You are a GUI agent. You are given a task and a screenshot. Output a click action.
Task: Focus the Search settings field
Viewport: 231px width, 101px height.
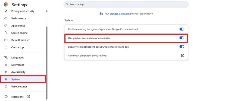[126, 4]
